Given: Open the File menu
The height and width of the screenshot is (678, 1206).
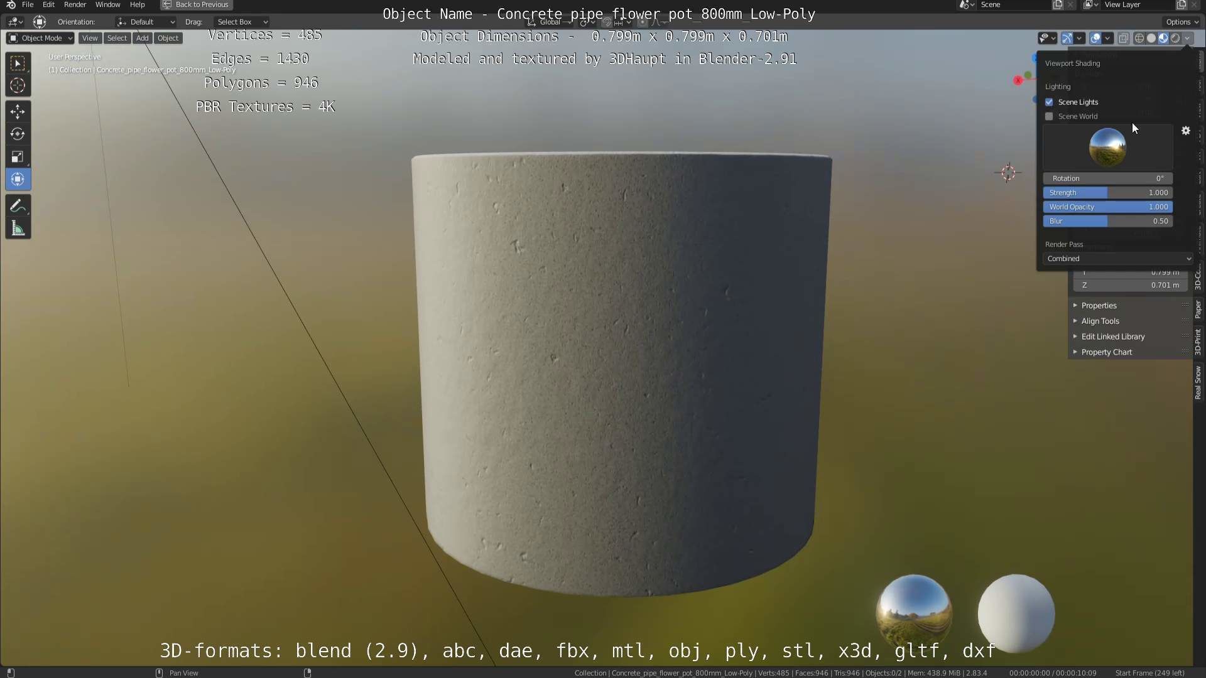Looking at the screenshot, I should coord(28,4).
